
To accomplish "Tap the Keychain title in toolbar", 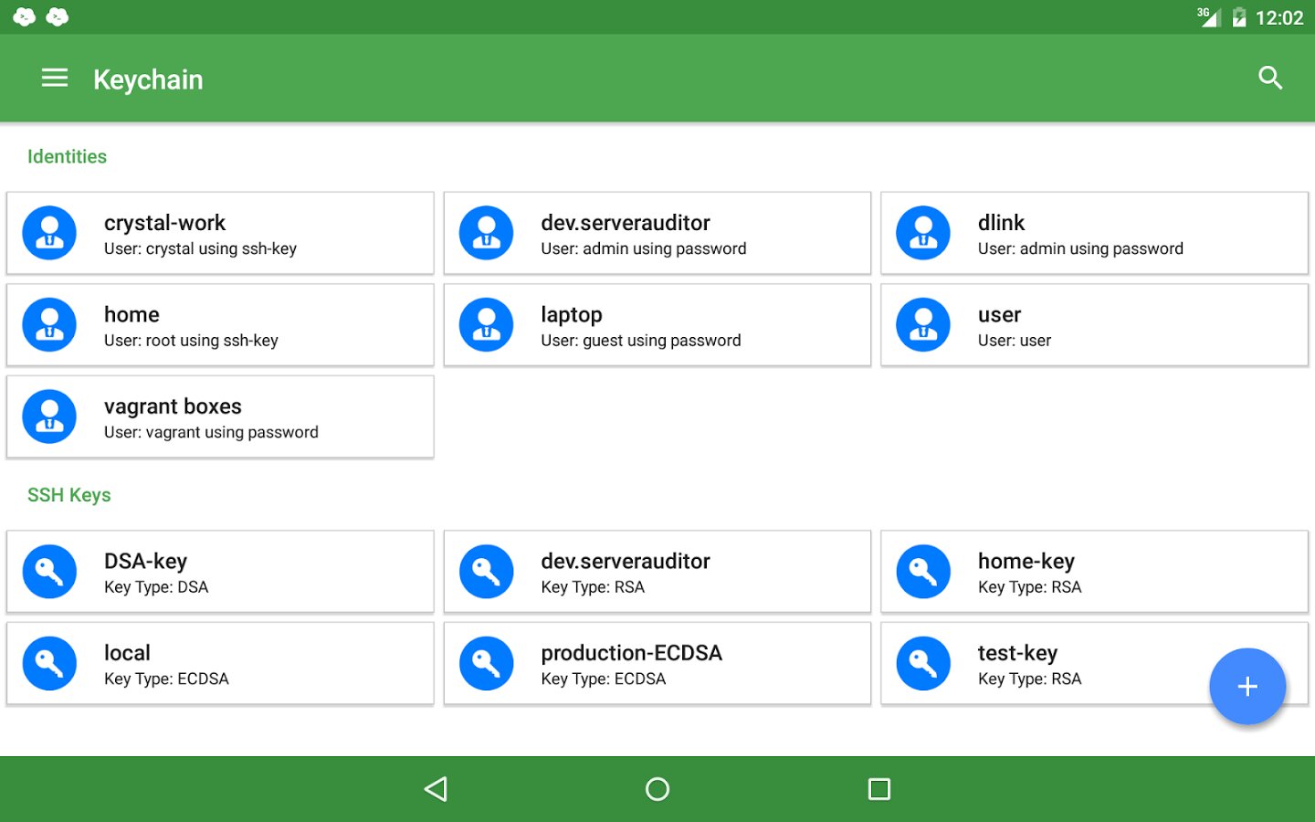I will (x=148, y=79).
